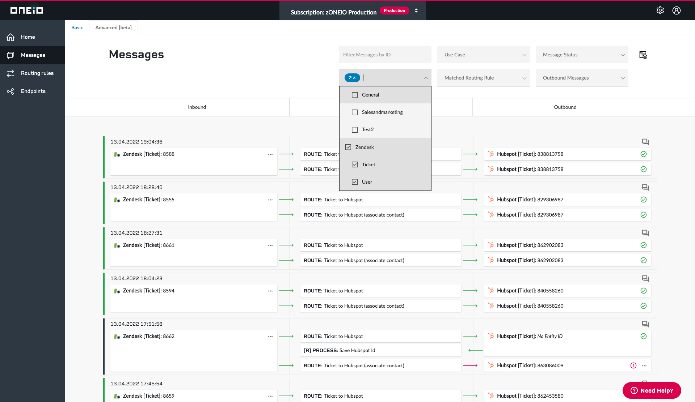Screen dimensions: 695x402
Task: Open more options for Zendesk Ticket 8662
Action: pos(270,337)
